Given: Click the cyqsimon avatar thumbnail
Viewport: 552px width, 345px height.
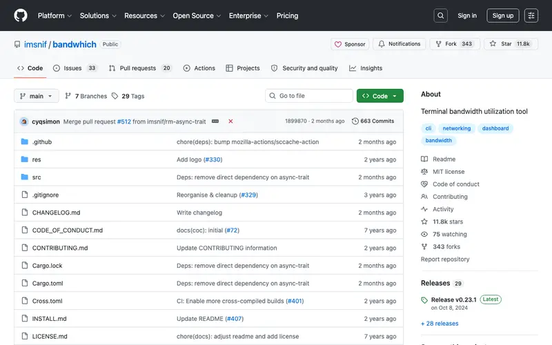Looking at the screenshot, I should (x=24, y=121).
